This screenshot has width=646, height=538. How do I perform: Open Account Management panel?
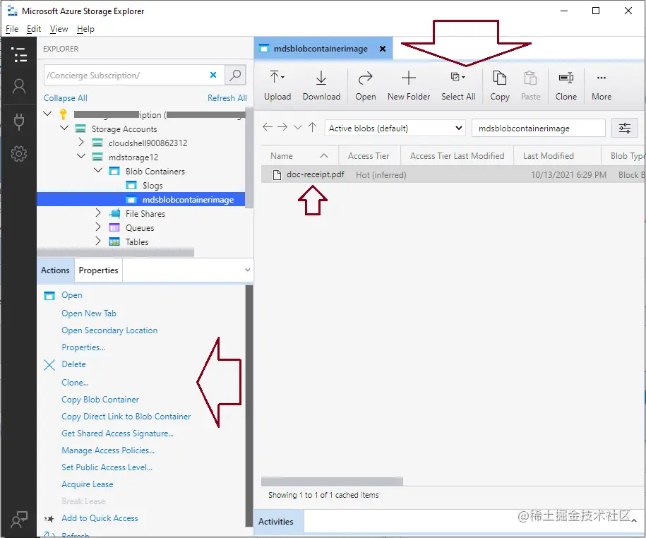19,88
